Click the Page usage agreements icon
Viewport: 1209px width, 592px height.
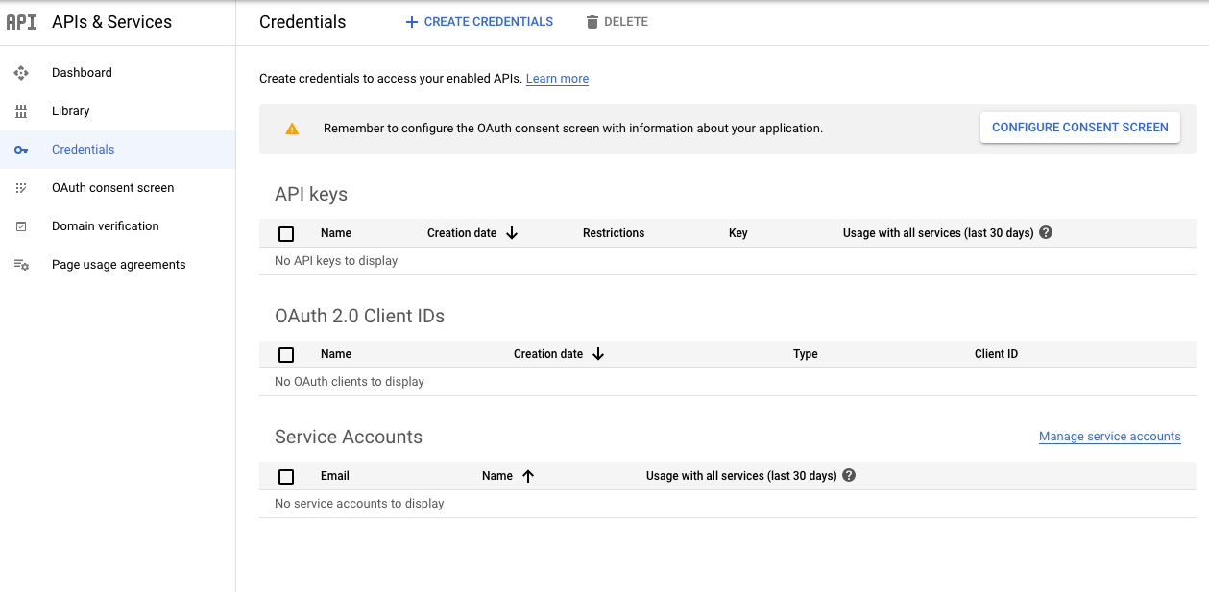point(21,265)
